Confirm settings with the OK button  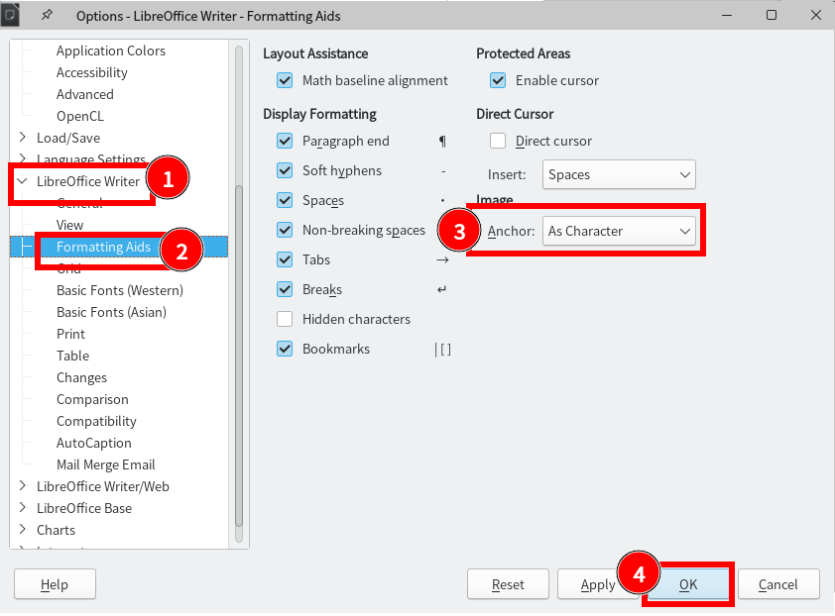click(688, 584)
